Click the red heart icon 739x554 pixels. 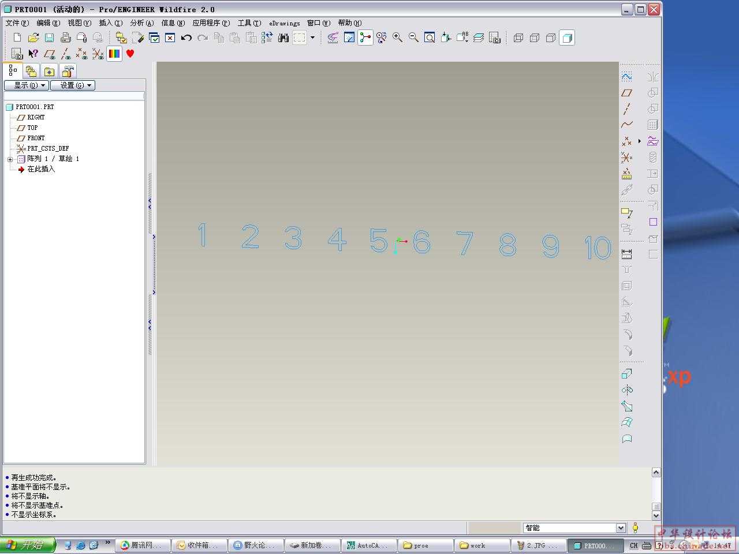pos(130,54)
